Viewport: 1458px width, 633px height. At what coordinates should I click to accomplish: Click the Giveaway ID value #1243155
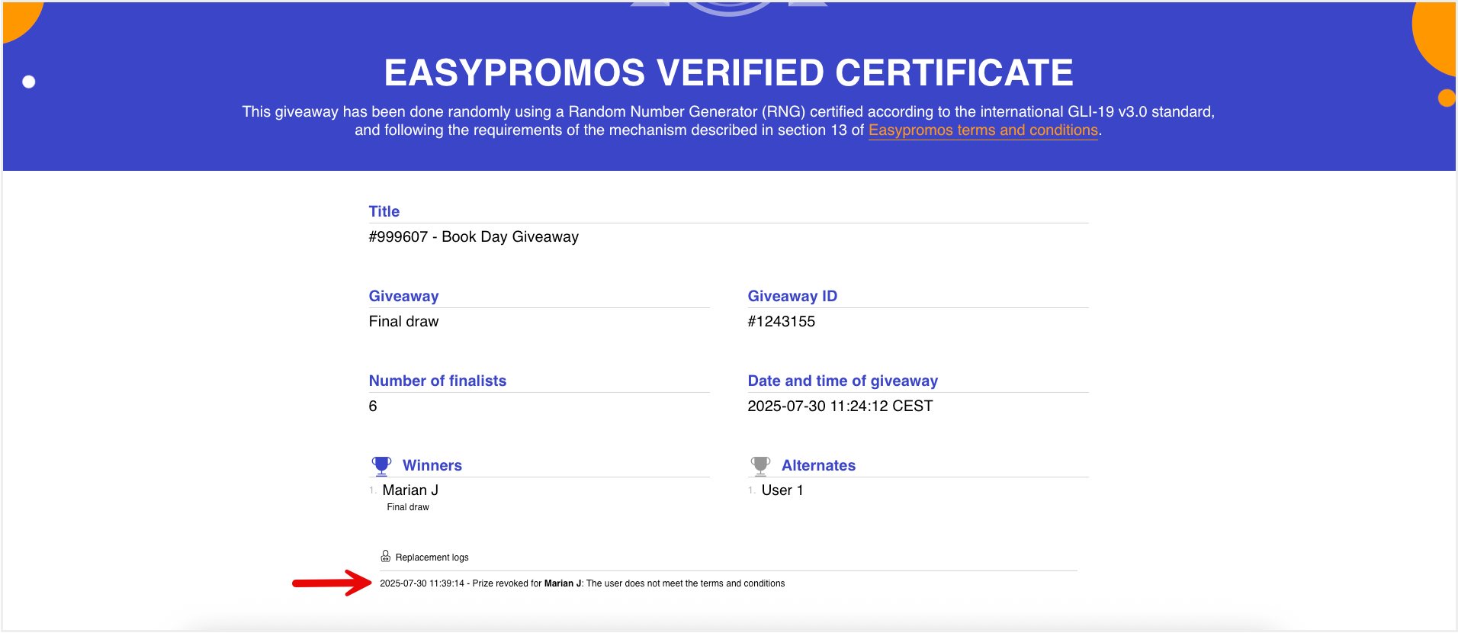pos(782,322)
